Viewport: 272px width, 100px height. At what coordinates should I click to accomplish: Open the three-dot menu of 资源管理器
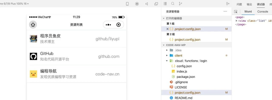coord(225,11)
